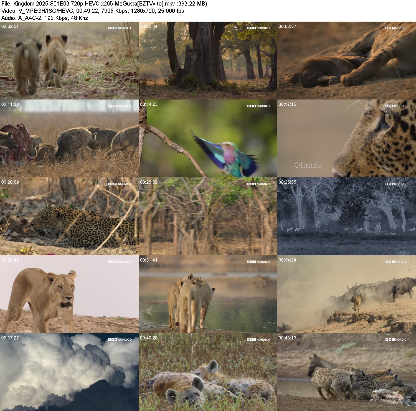Click the 'Olimba' caption text
This screenshot has height=411, width=416.
point(308,165)
